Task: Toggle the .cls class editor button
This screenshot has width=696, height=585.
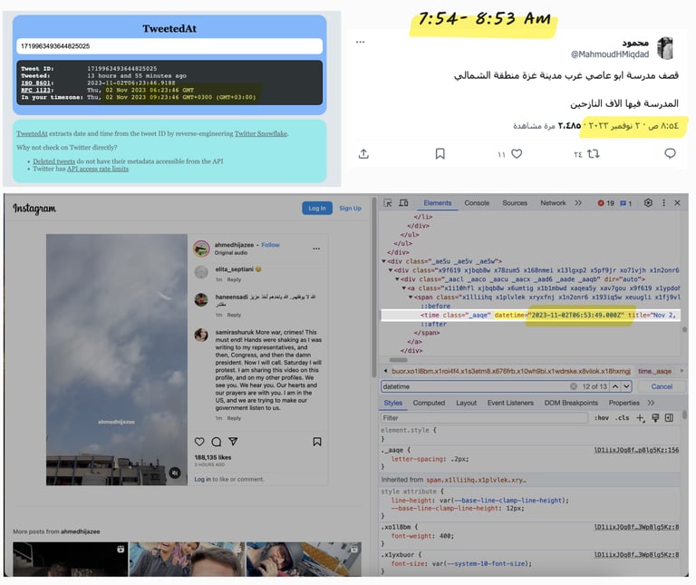Action: [622, 418]
